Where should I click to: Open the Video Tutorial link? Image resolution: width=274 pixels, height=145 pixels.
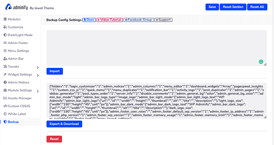point(109,20)
